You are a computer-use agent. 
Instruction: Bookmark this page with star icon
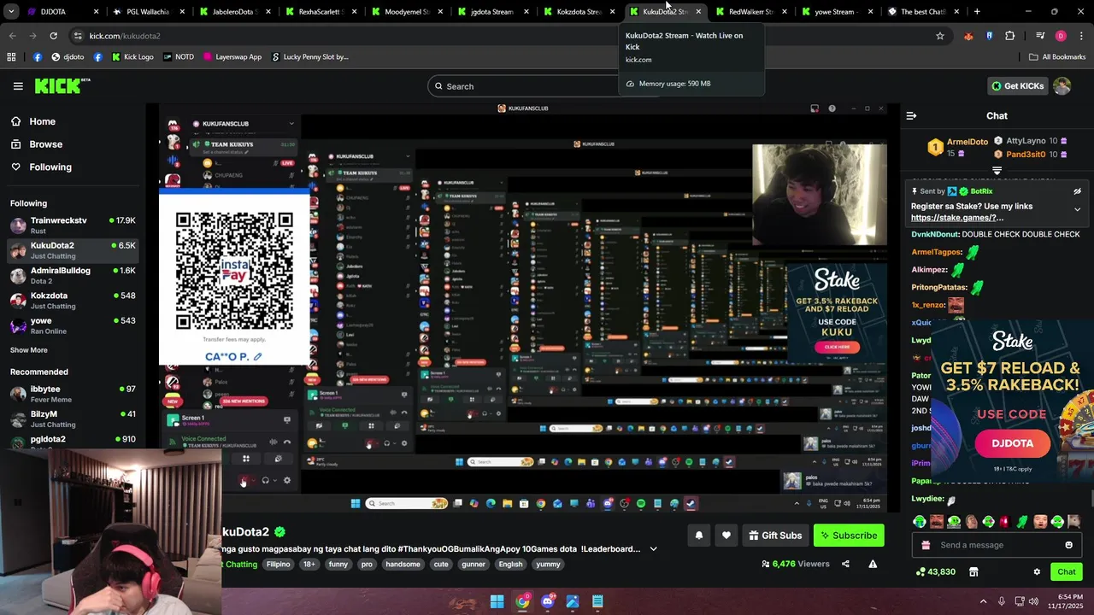tap(940, 36)
